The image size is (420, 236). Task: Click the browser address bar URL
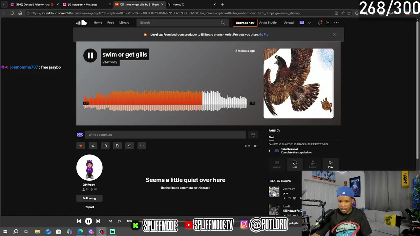(x=165, y=13)
